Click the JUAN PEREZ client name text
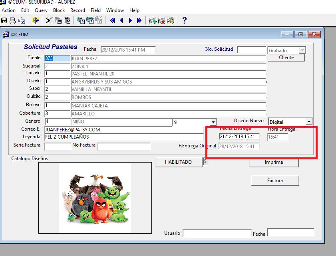The image size is (336, 256). 84,58
